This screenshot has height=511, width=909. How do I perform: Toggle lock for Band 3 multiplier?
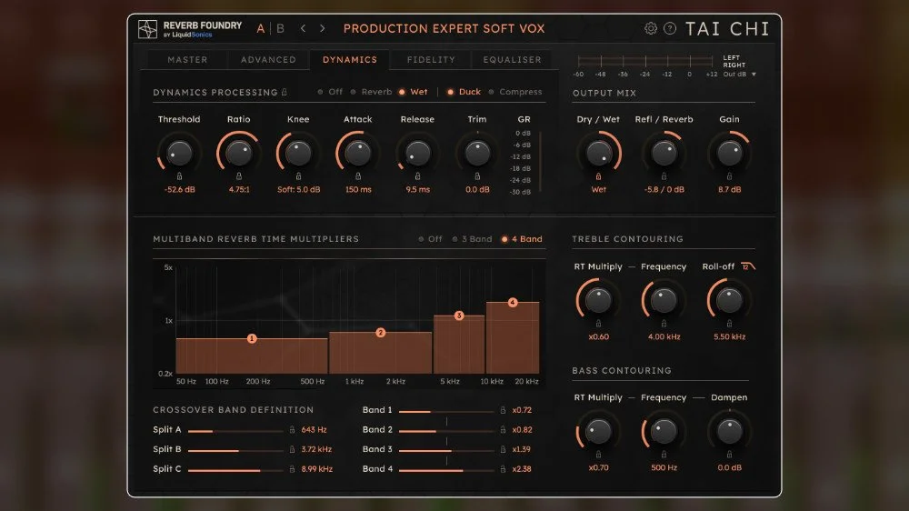tap(503, 449)
